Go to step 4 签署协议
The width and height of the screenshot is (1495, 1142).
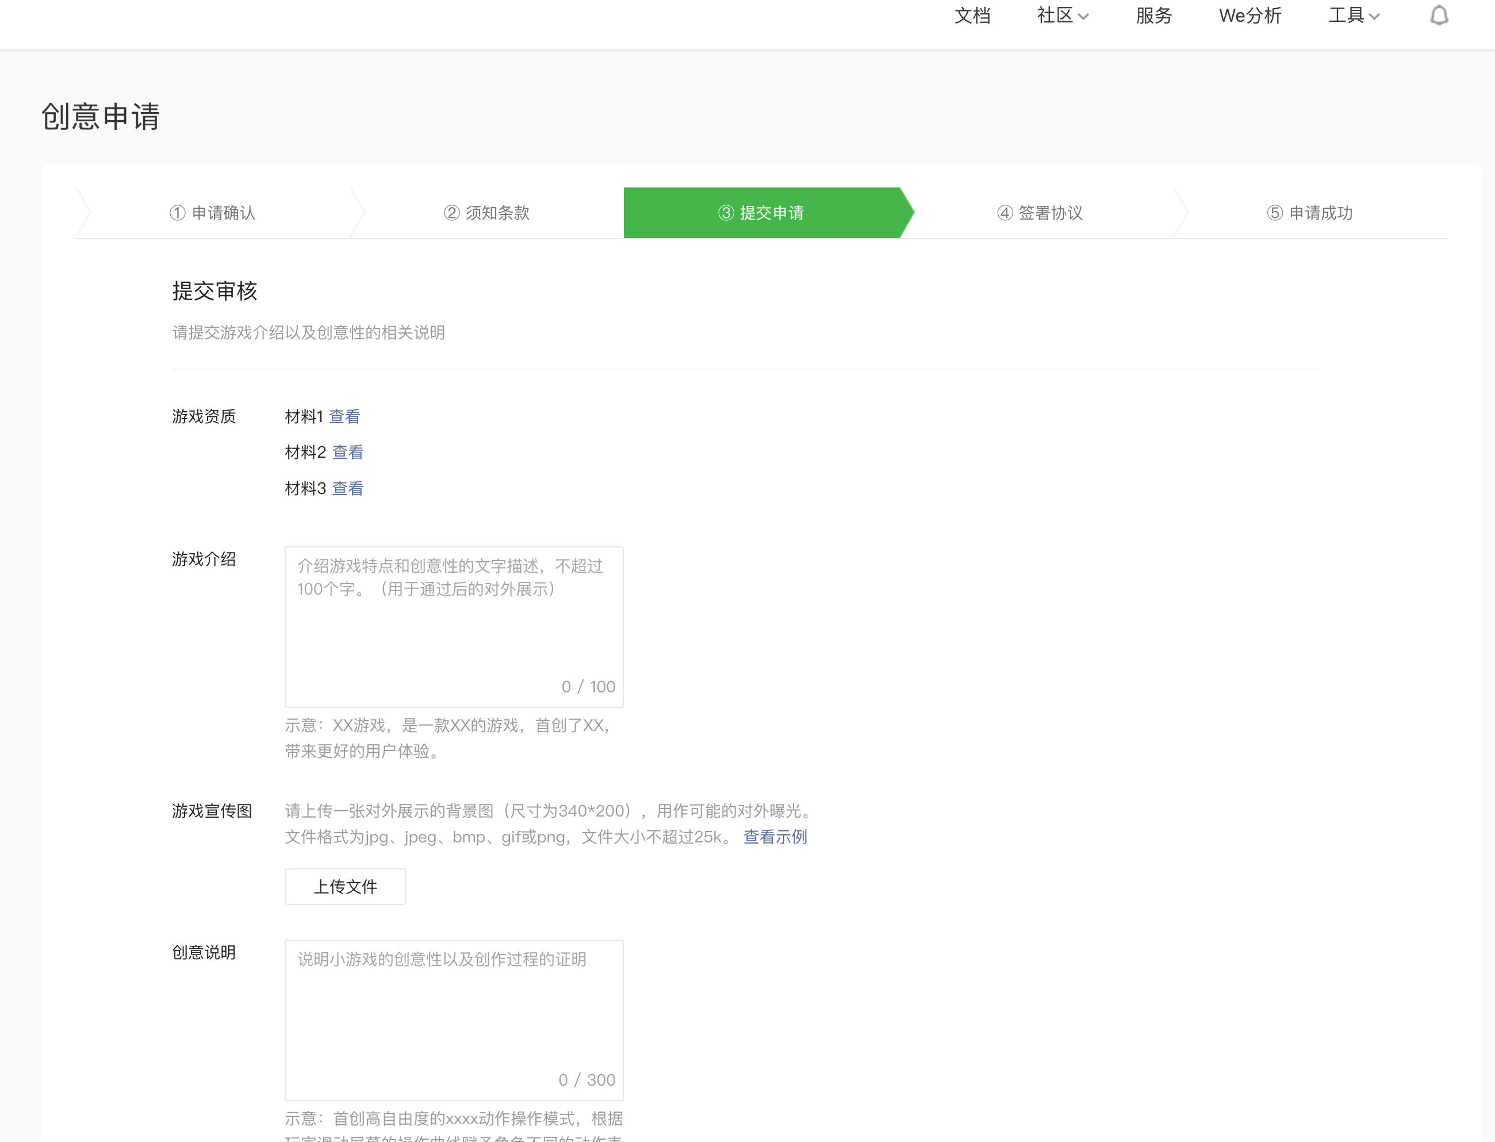coord(1040,213)
